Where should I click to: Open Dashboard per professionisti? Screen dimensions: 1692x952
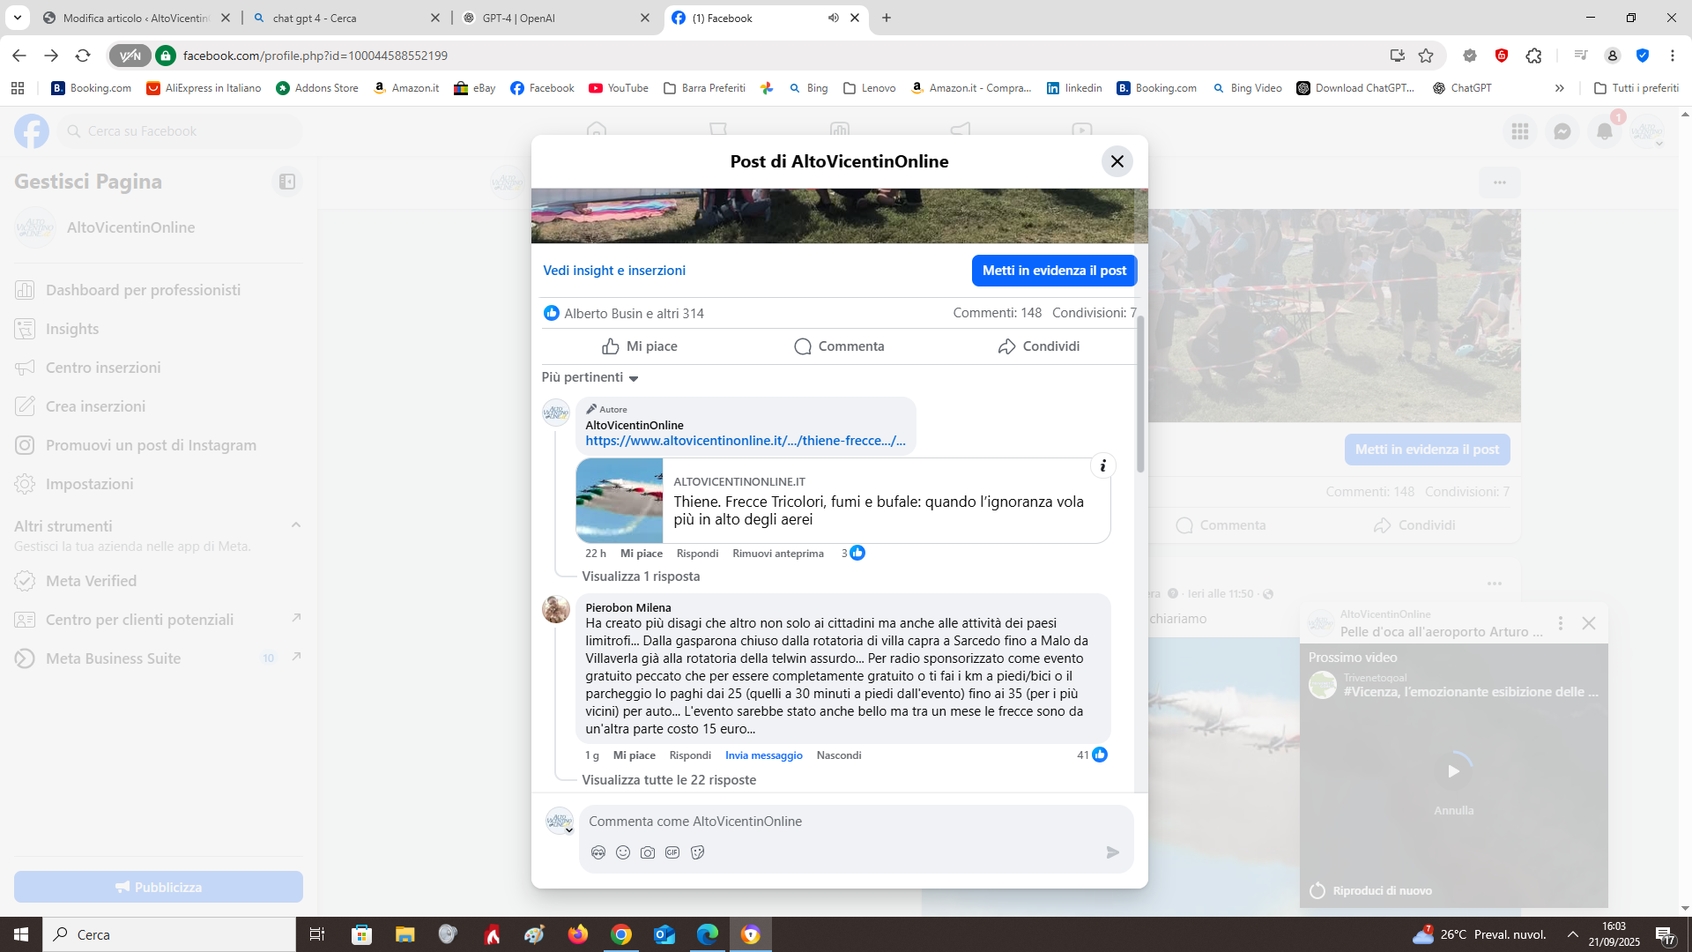click(x=159, y=290)
